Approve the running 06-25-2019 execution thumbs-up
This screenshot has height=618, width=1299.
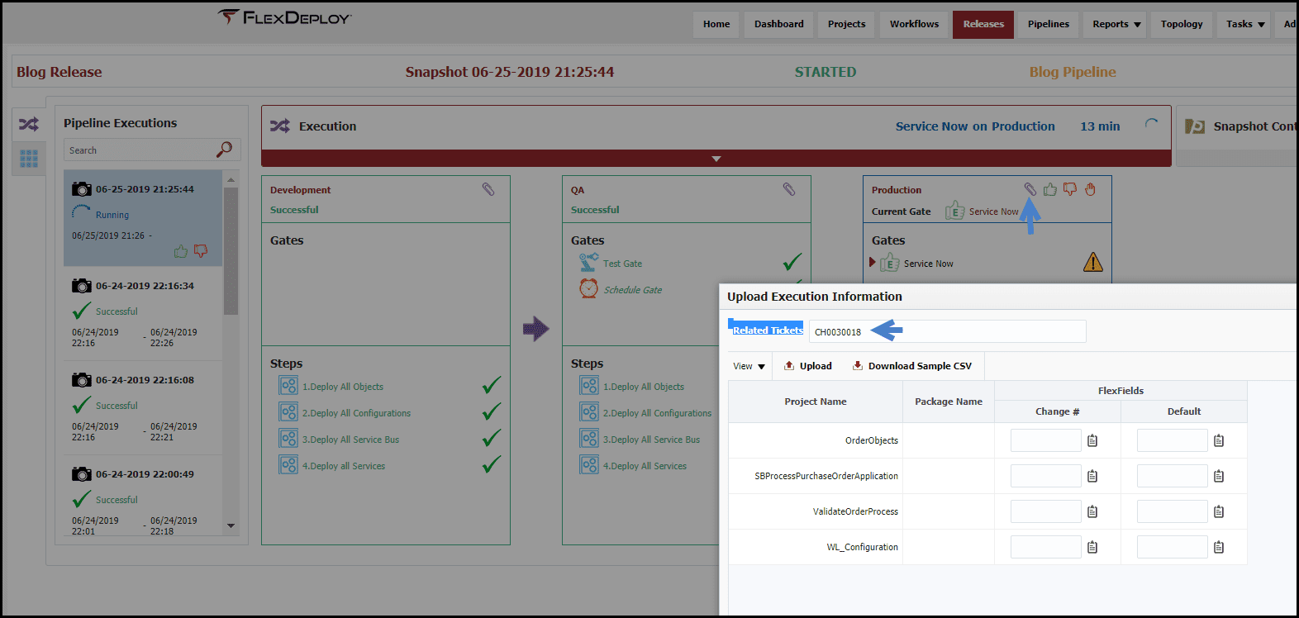(x=181, y=251)
